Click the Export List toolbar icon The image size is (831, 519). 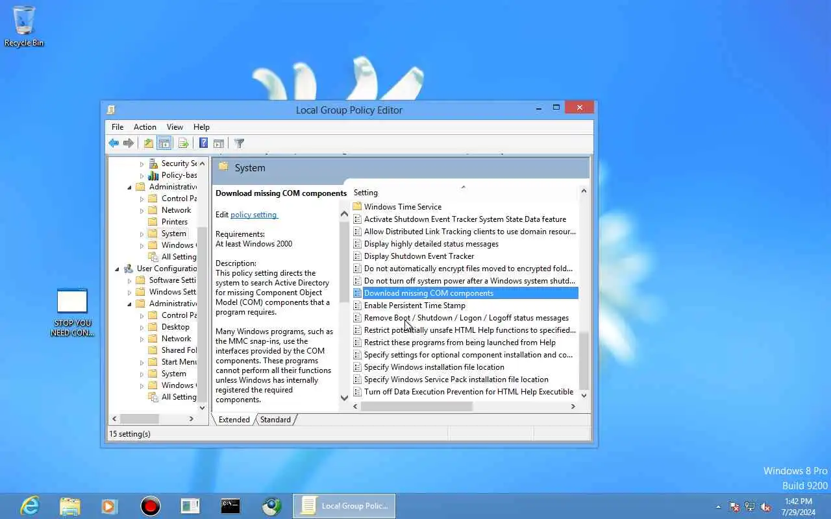pyautogui.click(x=183, y=143)
